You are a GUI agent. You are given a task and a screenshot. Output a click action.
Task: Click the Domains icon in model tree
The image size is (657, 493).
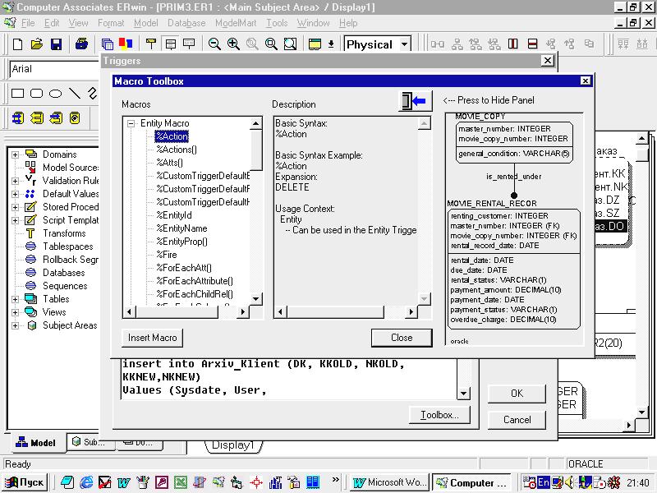pos(31,154)
